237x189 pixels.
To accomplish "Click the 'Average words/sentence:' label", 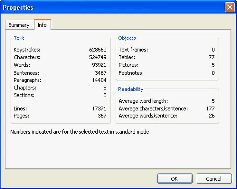I will pos(148,116).
